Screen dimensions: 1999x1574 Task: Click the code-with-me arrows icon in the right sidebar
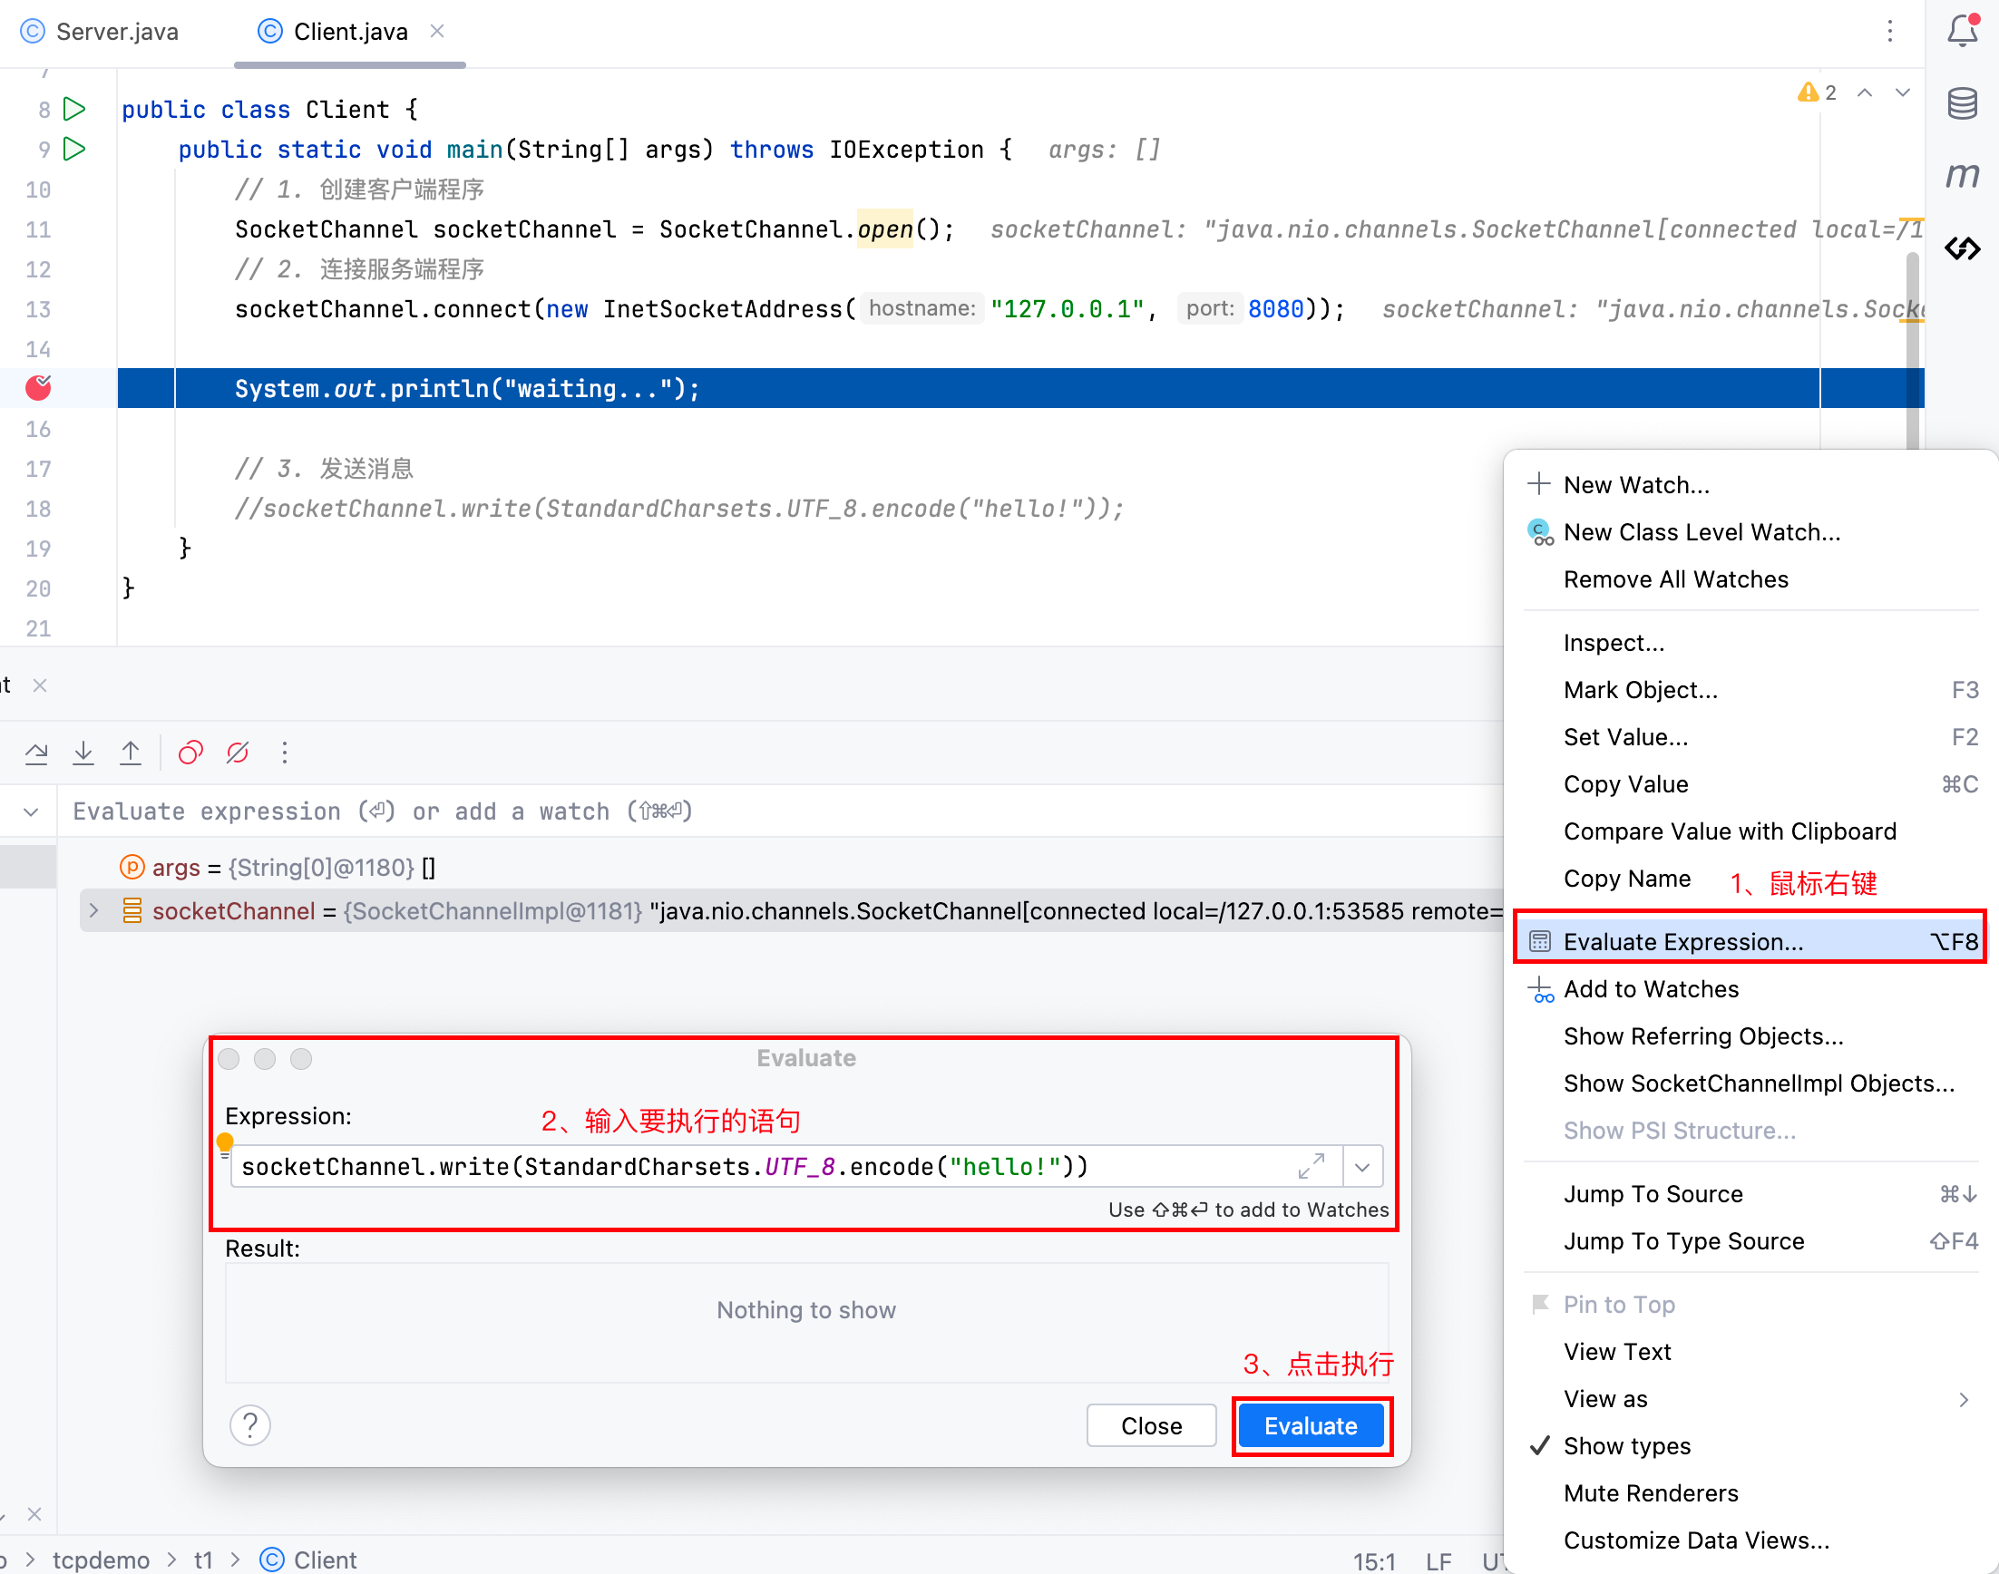pyautogui.click(x=1962, y=248)
